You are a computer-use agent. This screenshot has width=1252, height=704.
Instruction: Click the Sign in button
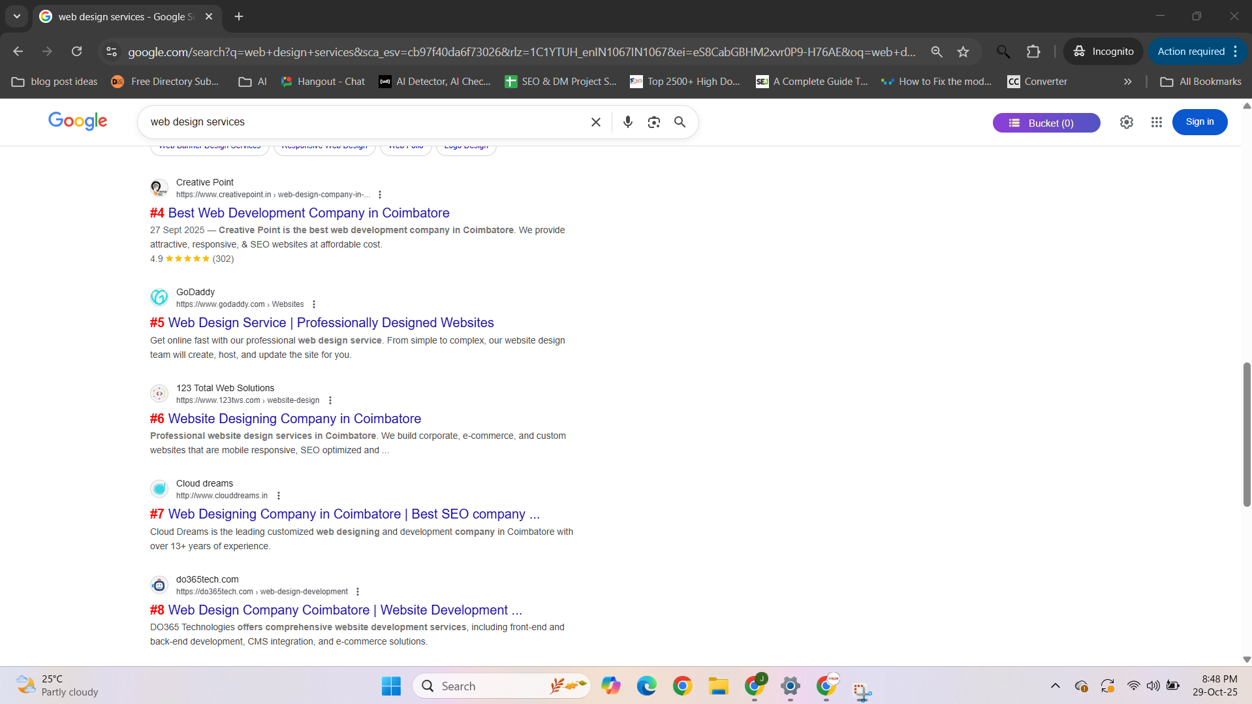pyautogui.click(x=1199, y=122)
